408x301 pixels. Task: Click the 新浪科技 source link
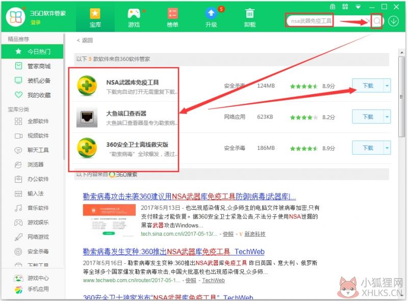click(254, 234)
